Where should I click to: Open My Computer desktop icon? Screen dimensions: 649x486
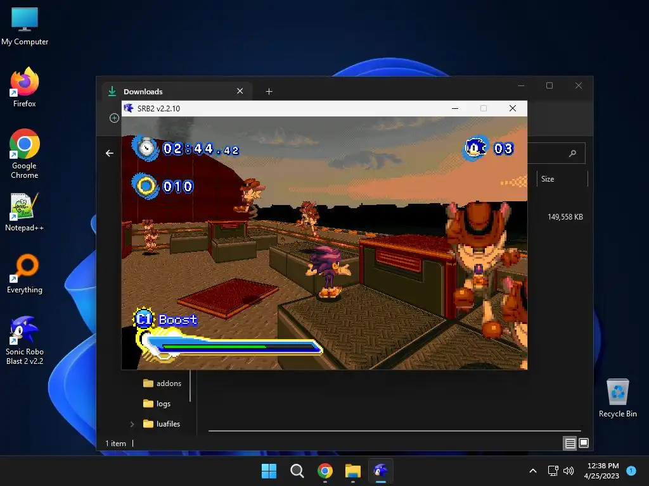point(25,26)
